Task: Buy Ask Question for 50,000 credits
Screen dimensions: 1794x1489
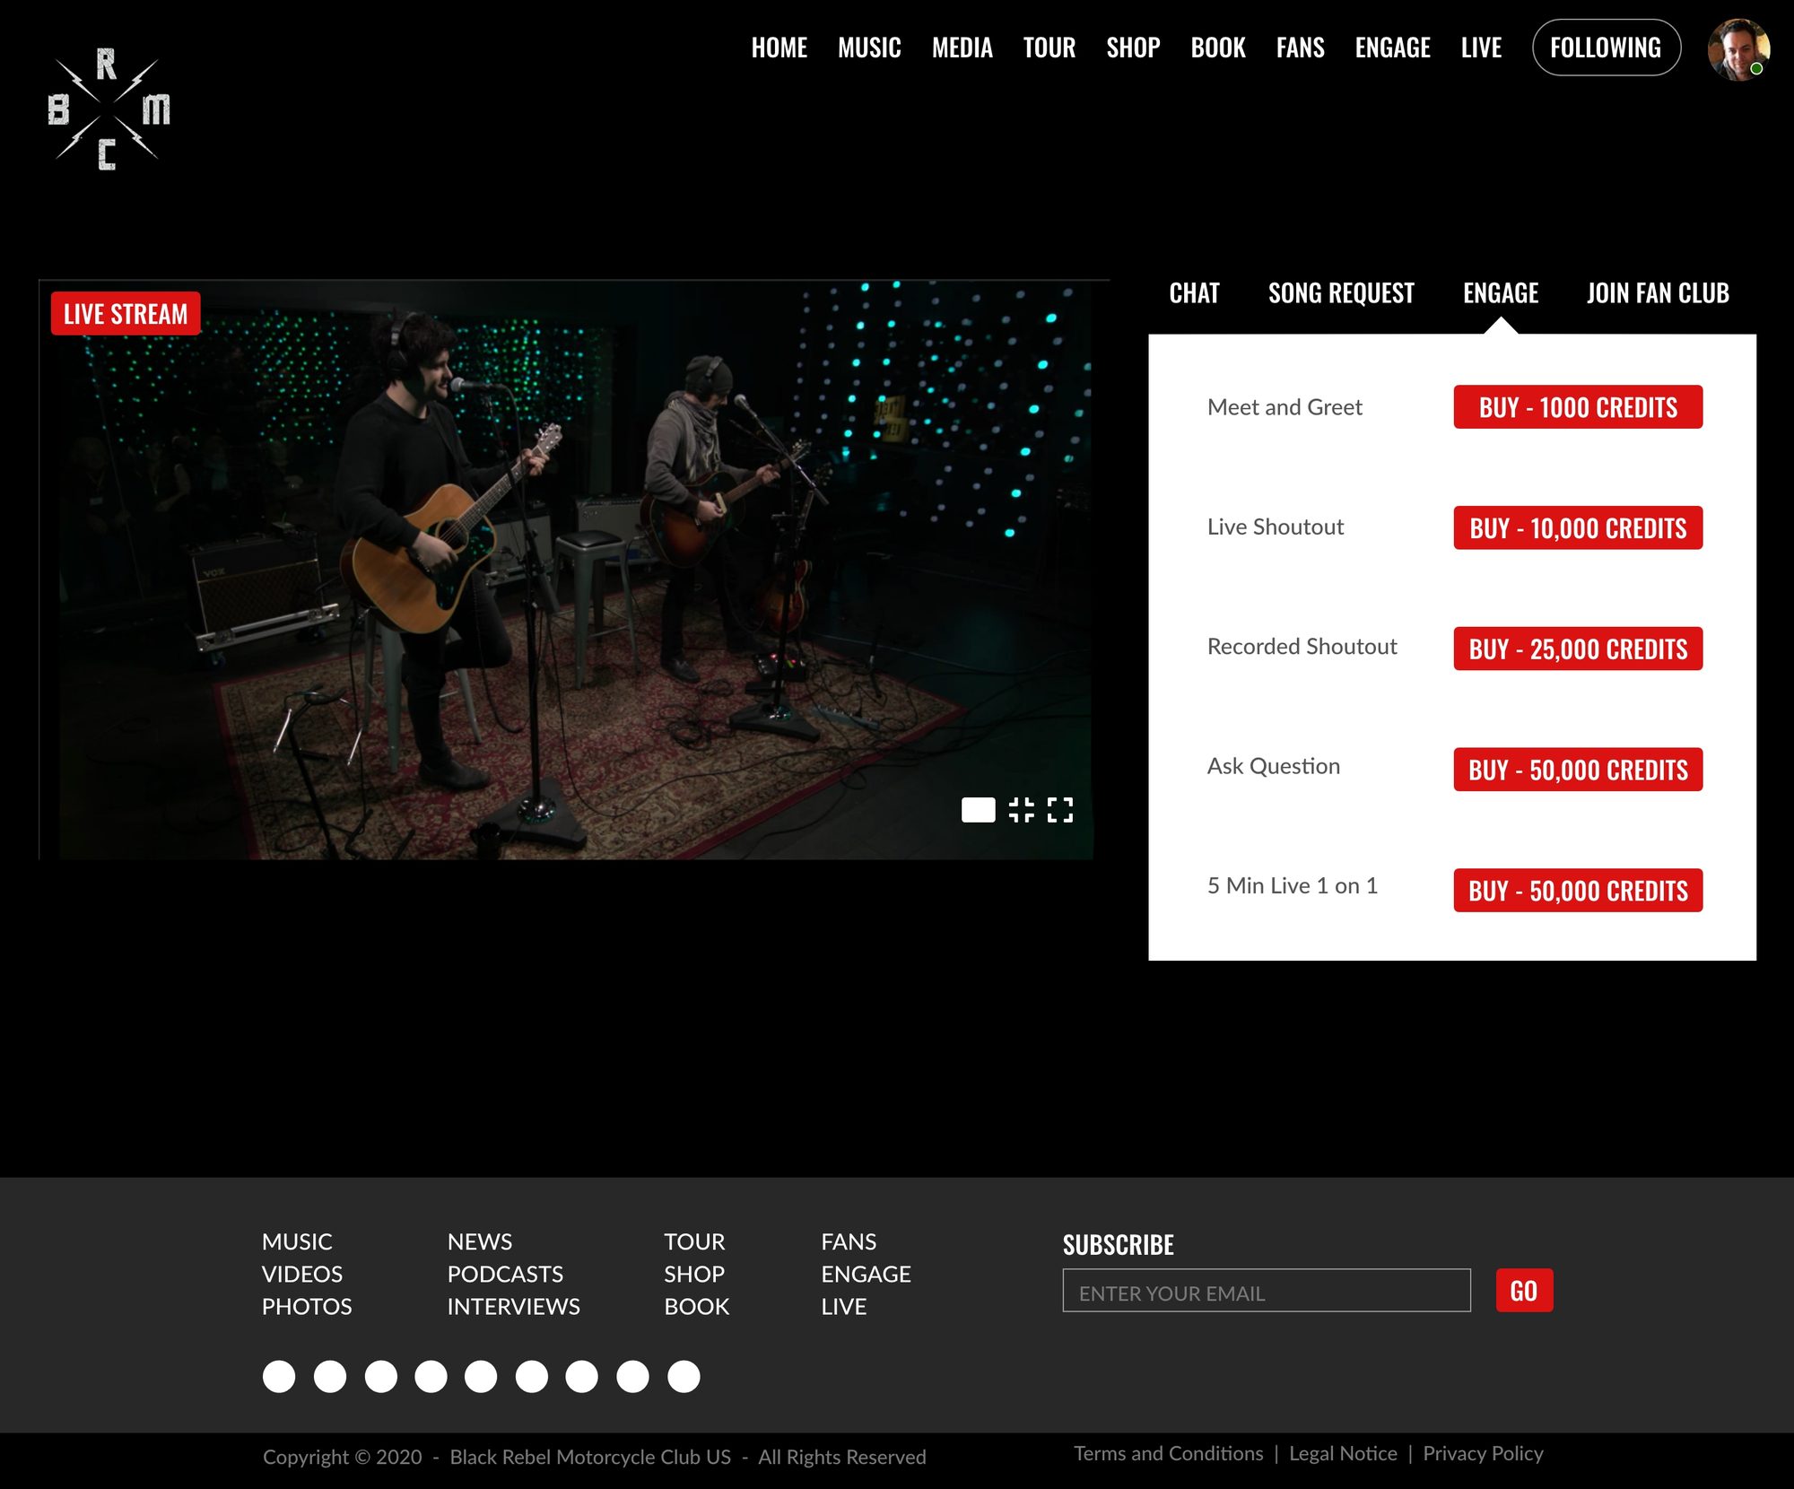Action: (x=1578, y=770)
